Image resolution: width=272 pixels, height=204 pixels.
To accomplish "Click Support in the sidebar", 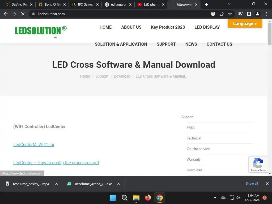I will [x=188, y=117].
